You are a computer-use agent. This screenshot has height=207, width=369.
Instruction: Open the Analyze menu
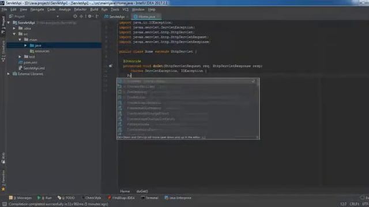(65, 10)
